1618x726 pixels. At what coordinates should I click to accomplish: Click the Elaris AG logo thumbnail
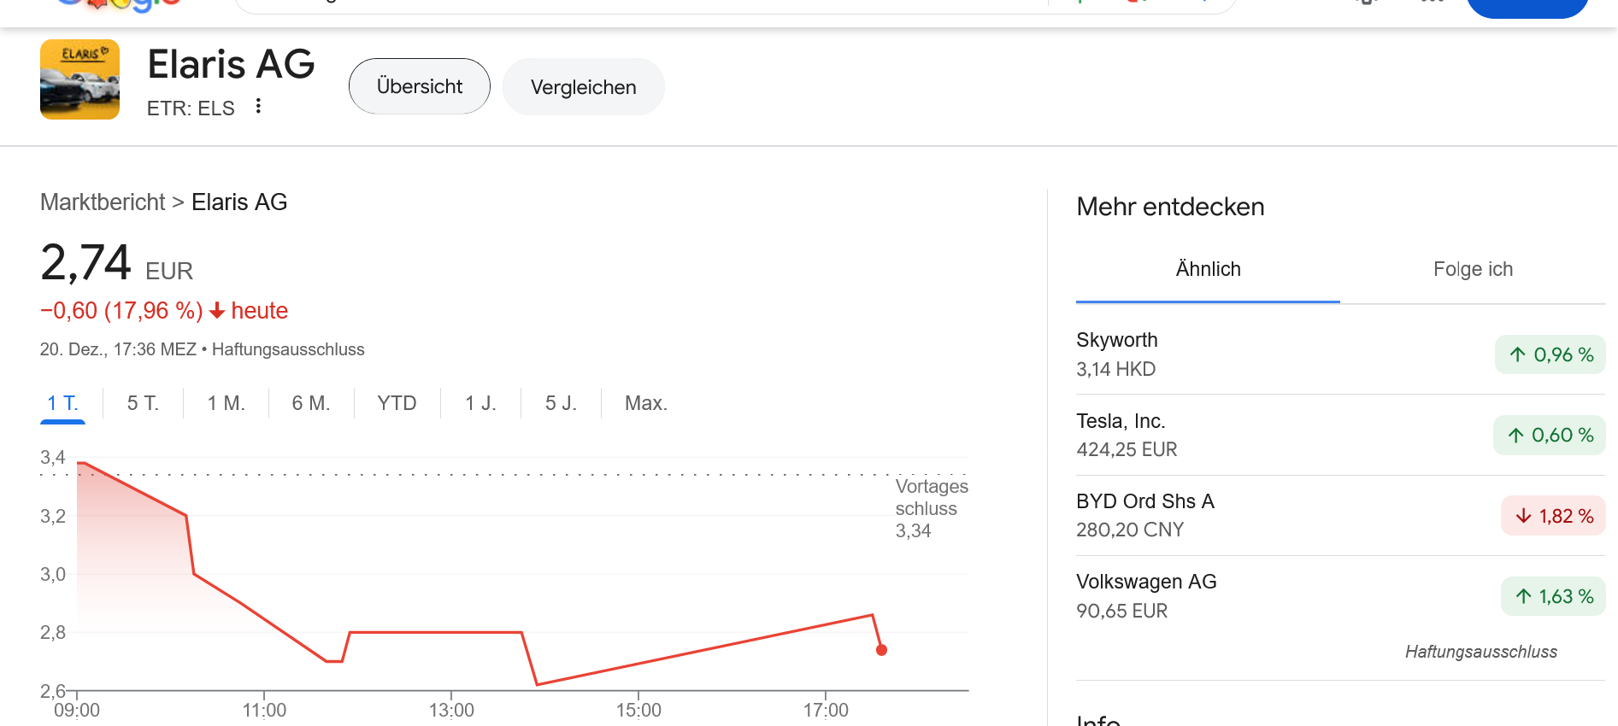pos(79,79)
